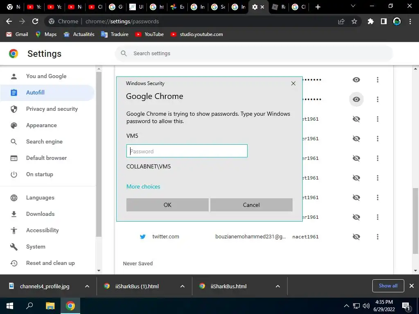This screenshot has width=419, height=314.
Task: Open the YouTube bookmark
Action: coord(149,34)
